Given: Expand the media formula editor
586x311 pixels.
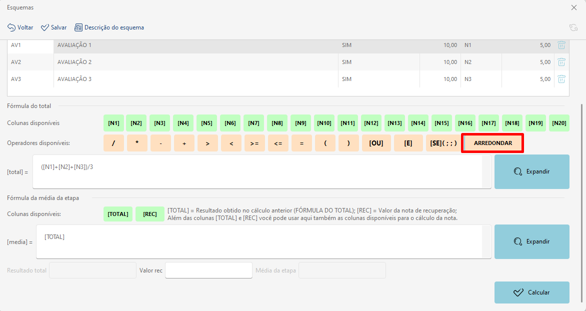Looking at the screenshot, I should point(531,241).
